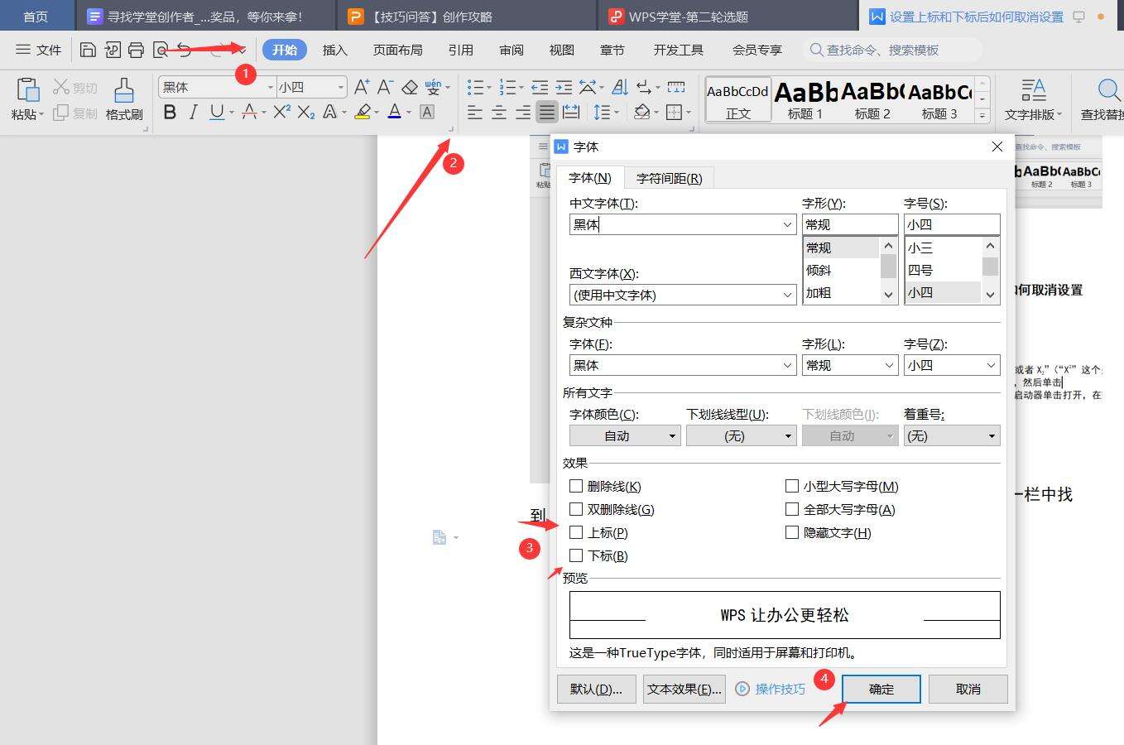Increase font size with A+ icon
This screenshot has width=1124, height=745.
pyautogui.click(x=362, y=87)
